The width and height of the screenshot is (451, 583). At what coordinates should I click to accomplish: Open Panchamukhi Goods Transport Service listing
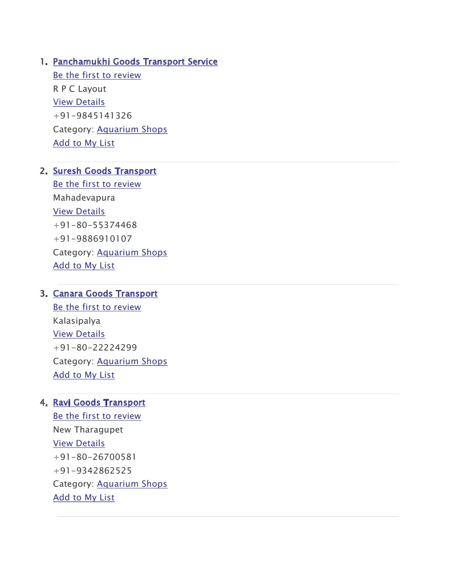[135, 62]
